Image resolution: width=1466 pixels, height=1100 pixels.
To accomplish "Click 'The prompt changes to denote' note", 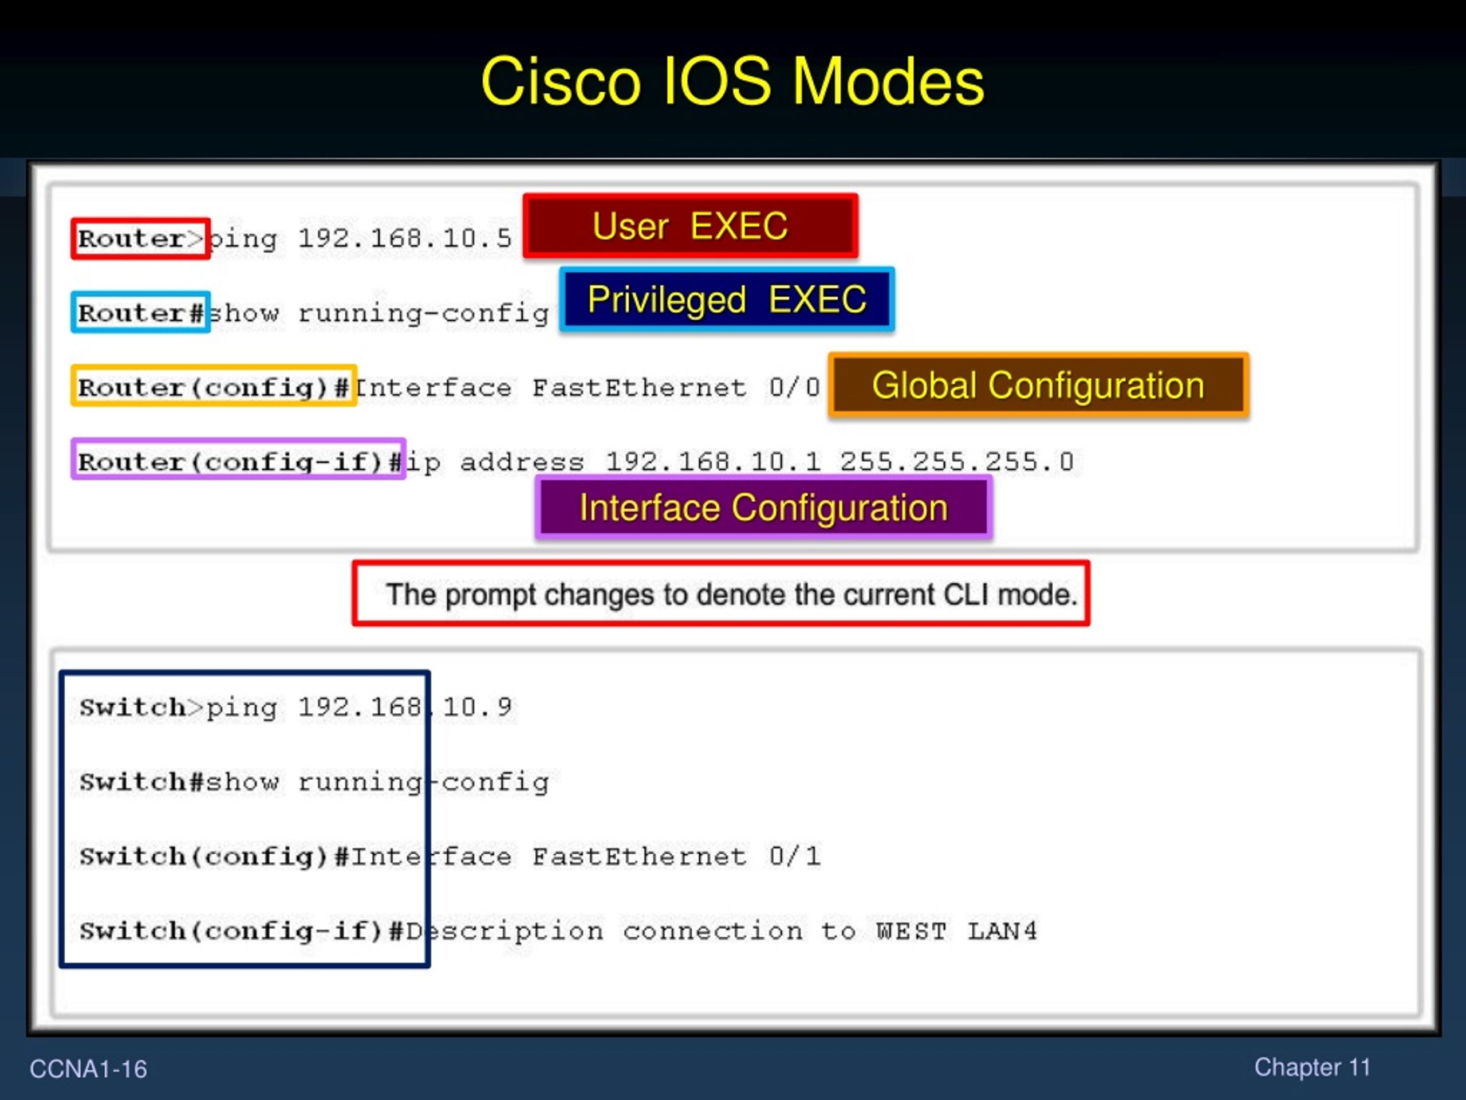I will (x=721, y=594).
